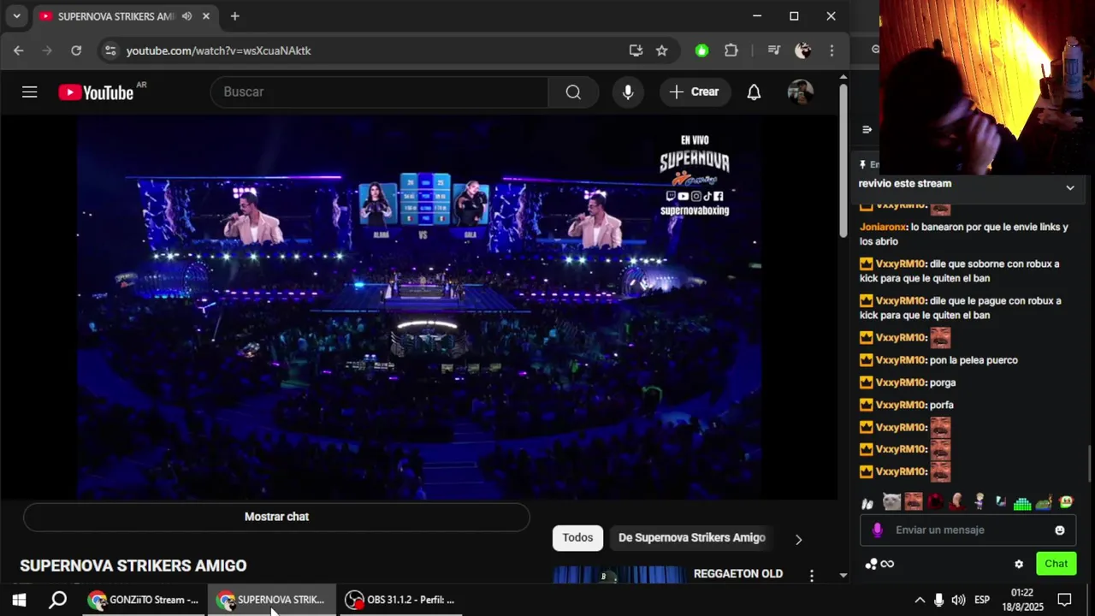
Task: Focus the YouTube 'Buscar' search field
Action: click(379, 92)
